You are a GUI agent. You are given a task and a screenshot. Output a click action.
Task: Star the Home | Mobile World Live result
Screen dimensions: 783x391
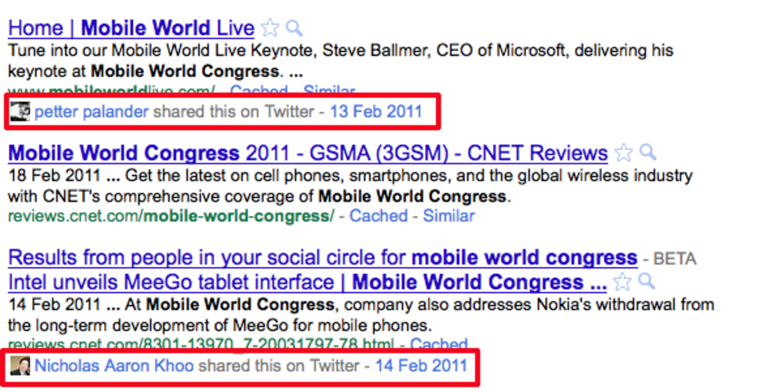click(270, 28)
